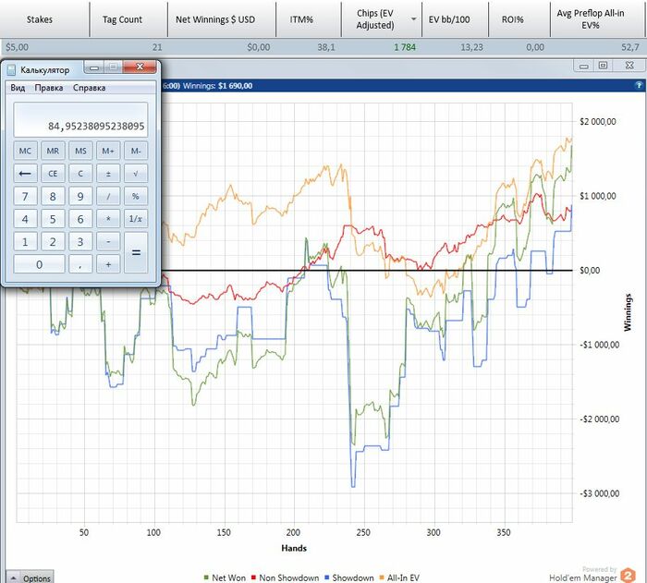647x583 pixels.
Task: Click the calculator backspace arrow button
Action: pos(25,174)
